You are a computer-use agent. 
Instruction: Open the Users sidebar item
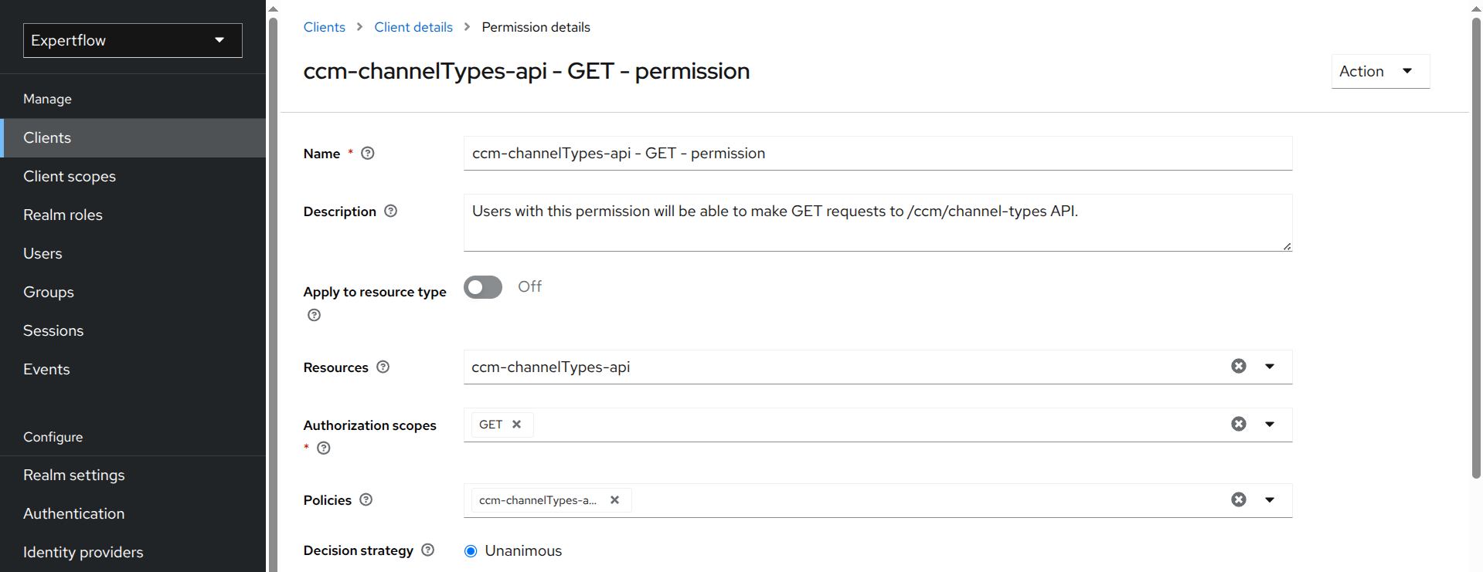click(43, 253)
